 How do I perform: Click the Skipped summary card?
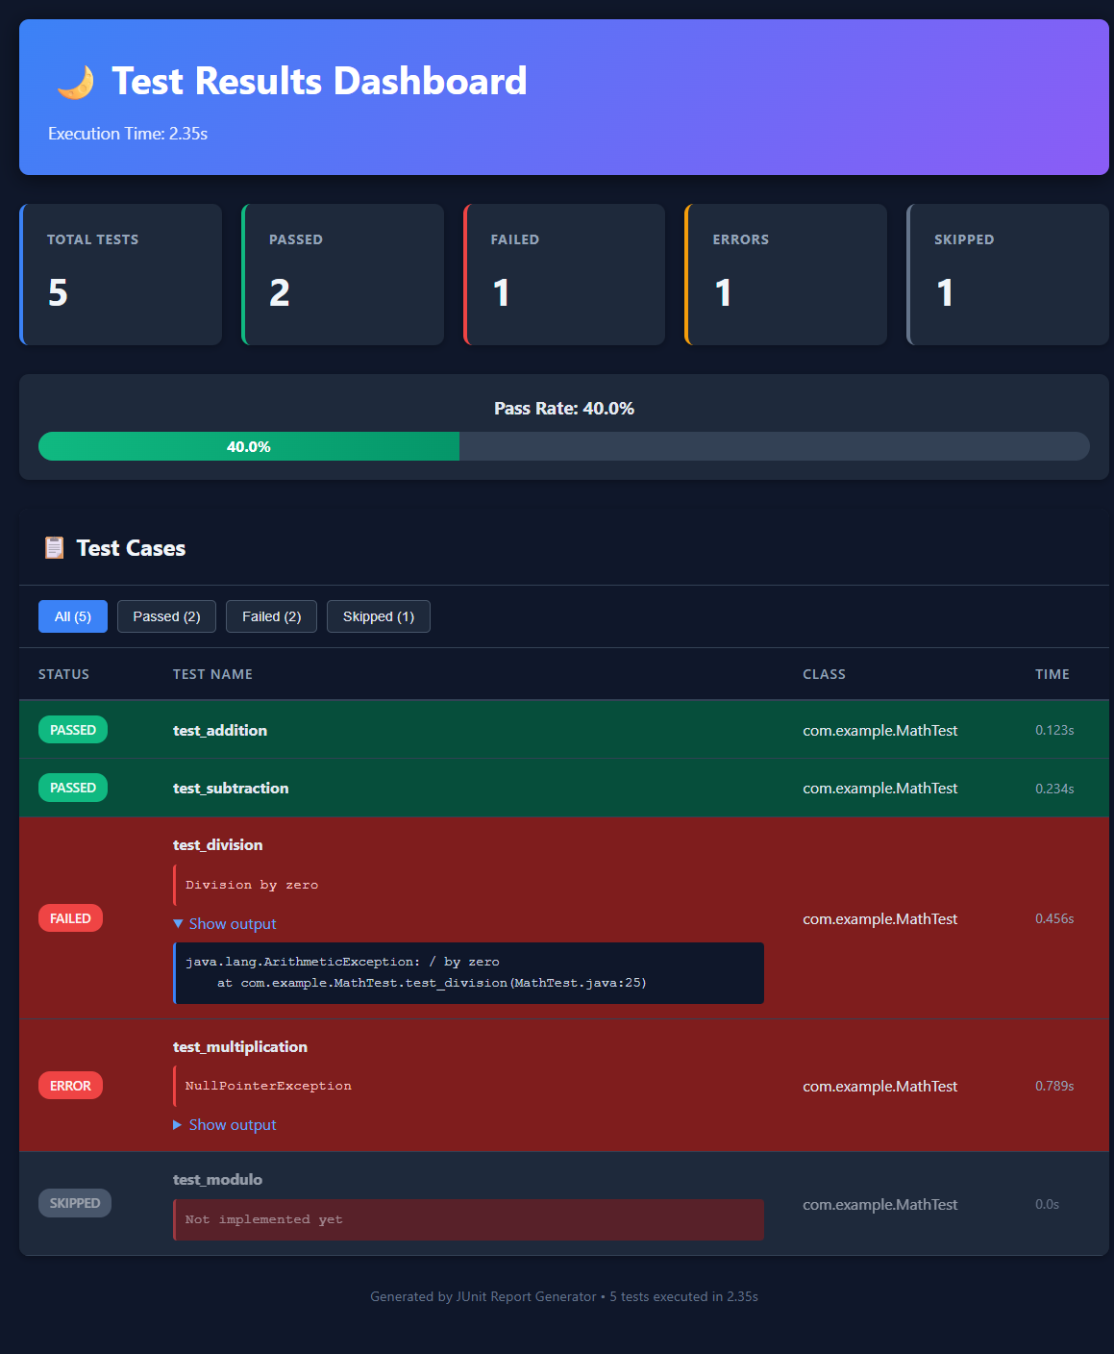coord(1008,274)
